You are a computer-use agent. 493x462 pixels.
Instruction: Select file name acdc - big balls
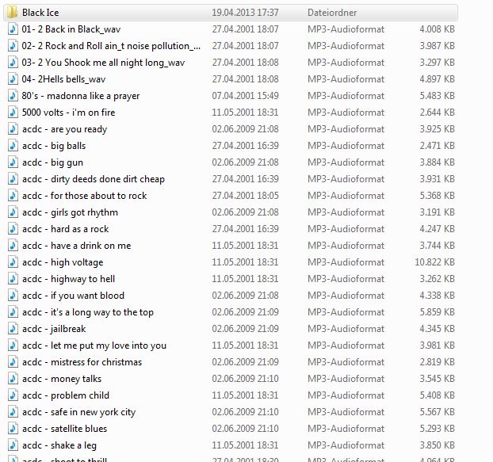click(54, 146)
